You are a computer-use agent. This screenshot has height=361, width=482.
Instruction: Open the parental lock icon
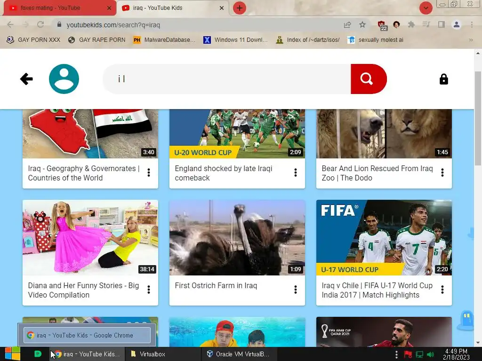click(x=443, y=79)
